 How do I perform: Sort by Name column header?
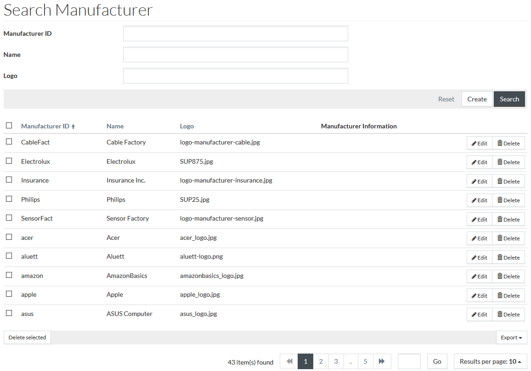(x=115, y=126)
